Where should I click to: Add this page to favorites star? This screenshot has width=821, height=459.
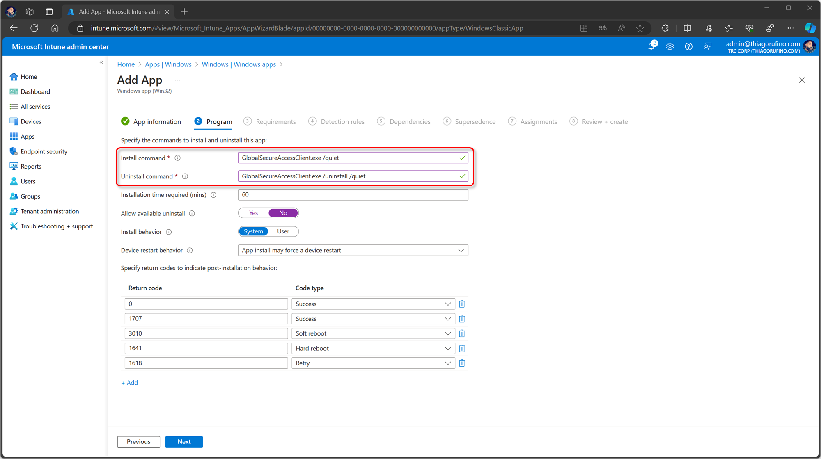tap(640, 28)
